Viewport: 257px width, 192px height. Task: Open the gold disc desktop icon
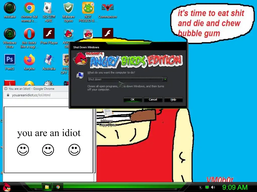tap(29, 83)
